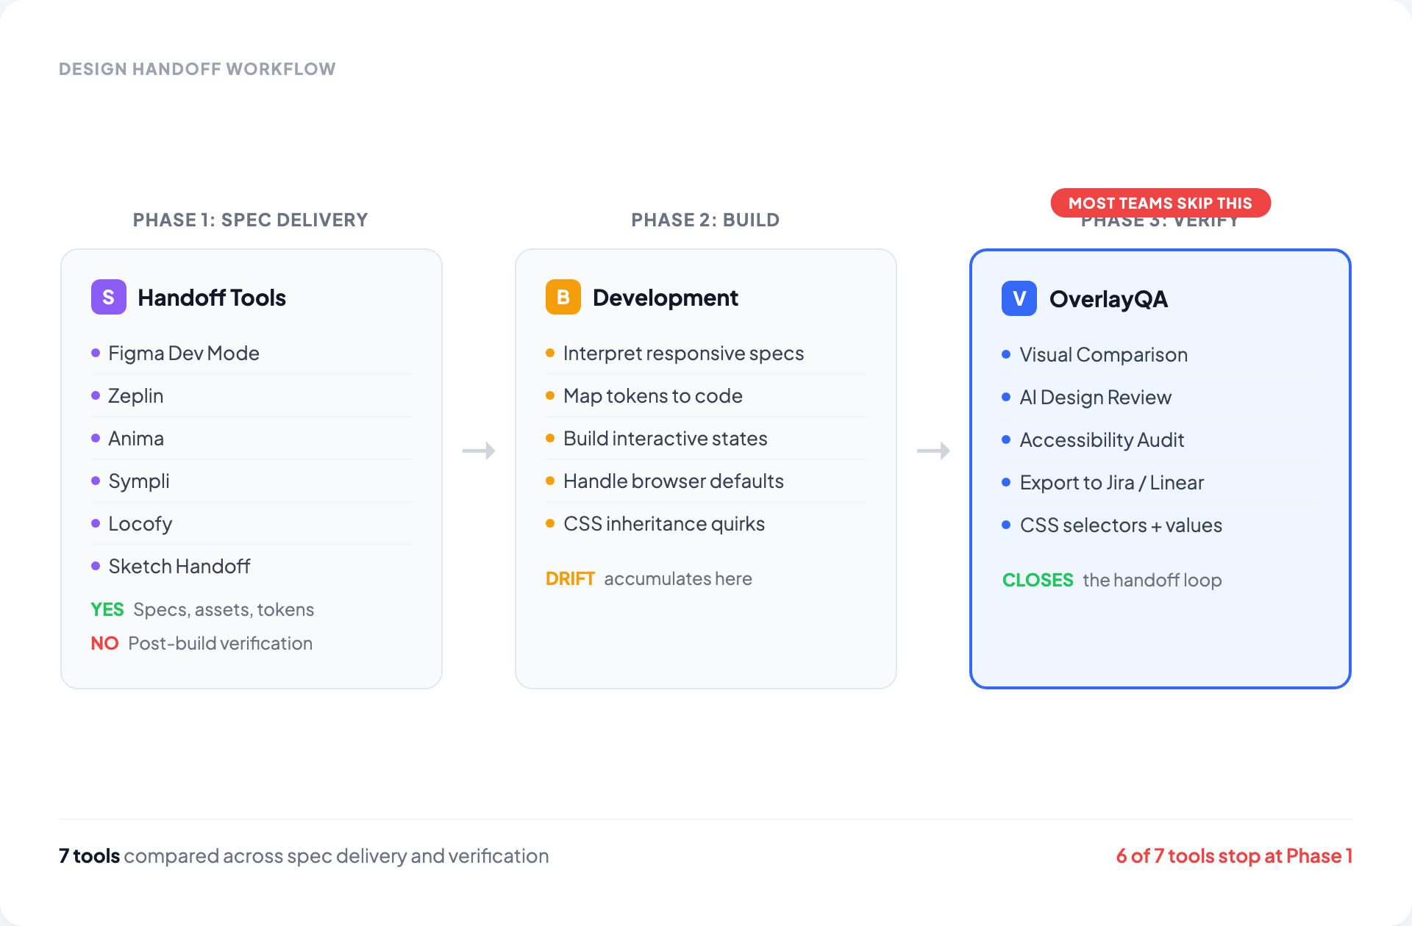Click CSS selectors + values item

(1160, 525)
